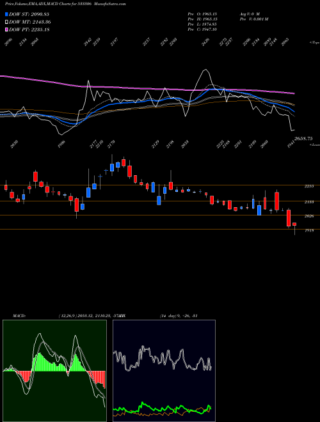The image size is (320, 422).
Task: Click the Pre L: 1874.85 value
Action: tap(202, 24)
